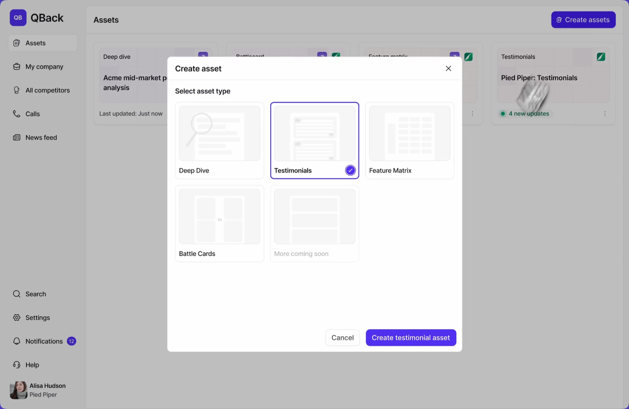Select the Deep Dive asset type
629x409 pixels.
[219, 140]
